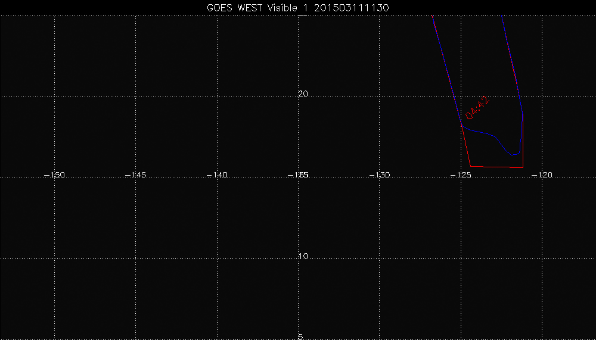Click the latitude label 5 at bottom
596x340 pixels.
tap(300, 337)
